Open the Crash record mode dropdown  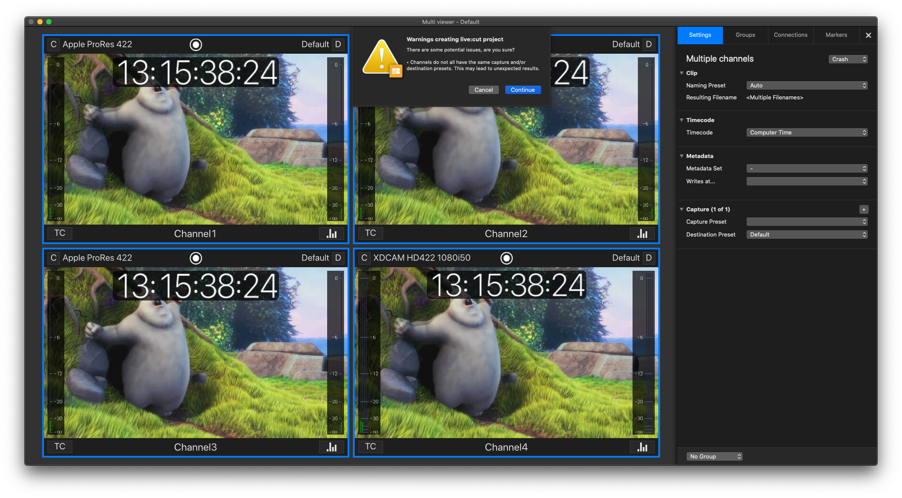coord(848,59)
